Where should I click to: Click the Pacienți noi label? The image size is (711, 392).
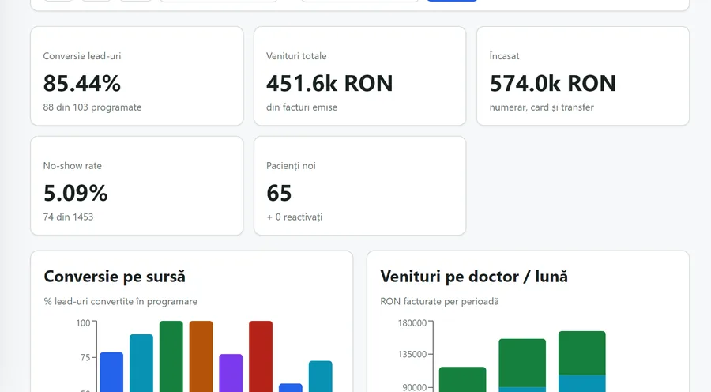(291, 166)
